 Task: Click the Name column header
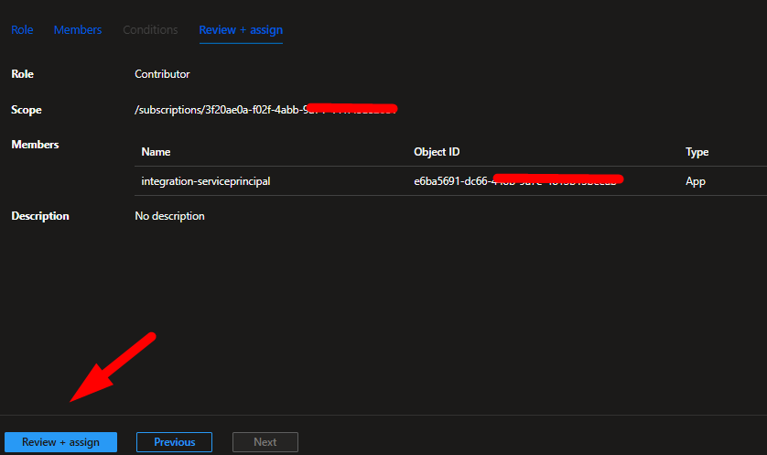[x=156, y=152]
